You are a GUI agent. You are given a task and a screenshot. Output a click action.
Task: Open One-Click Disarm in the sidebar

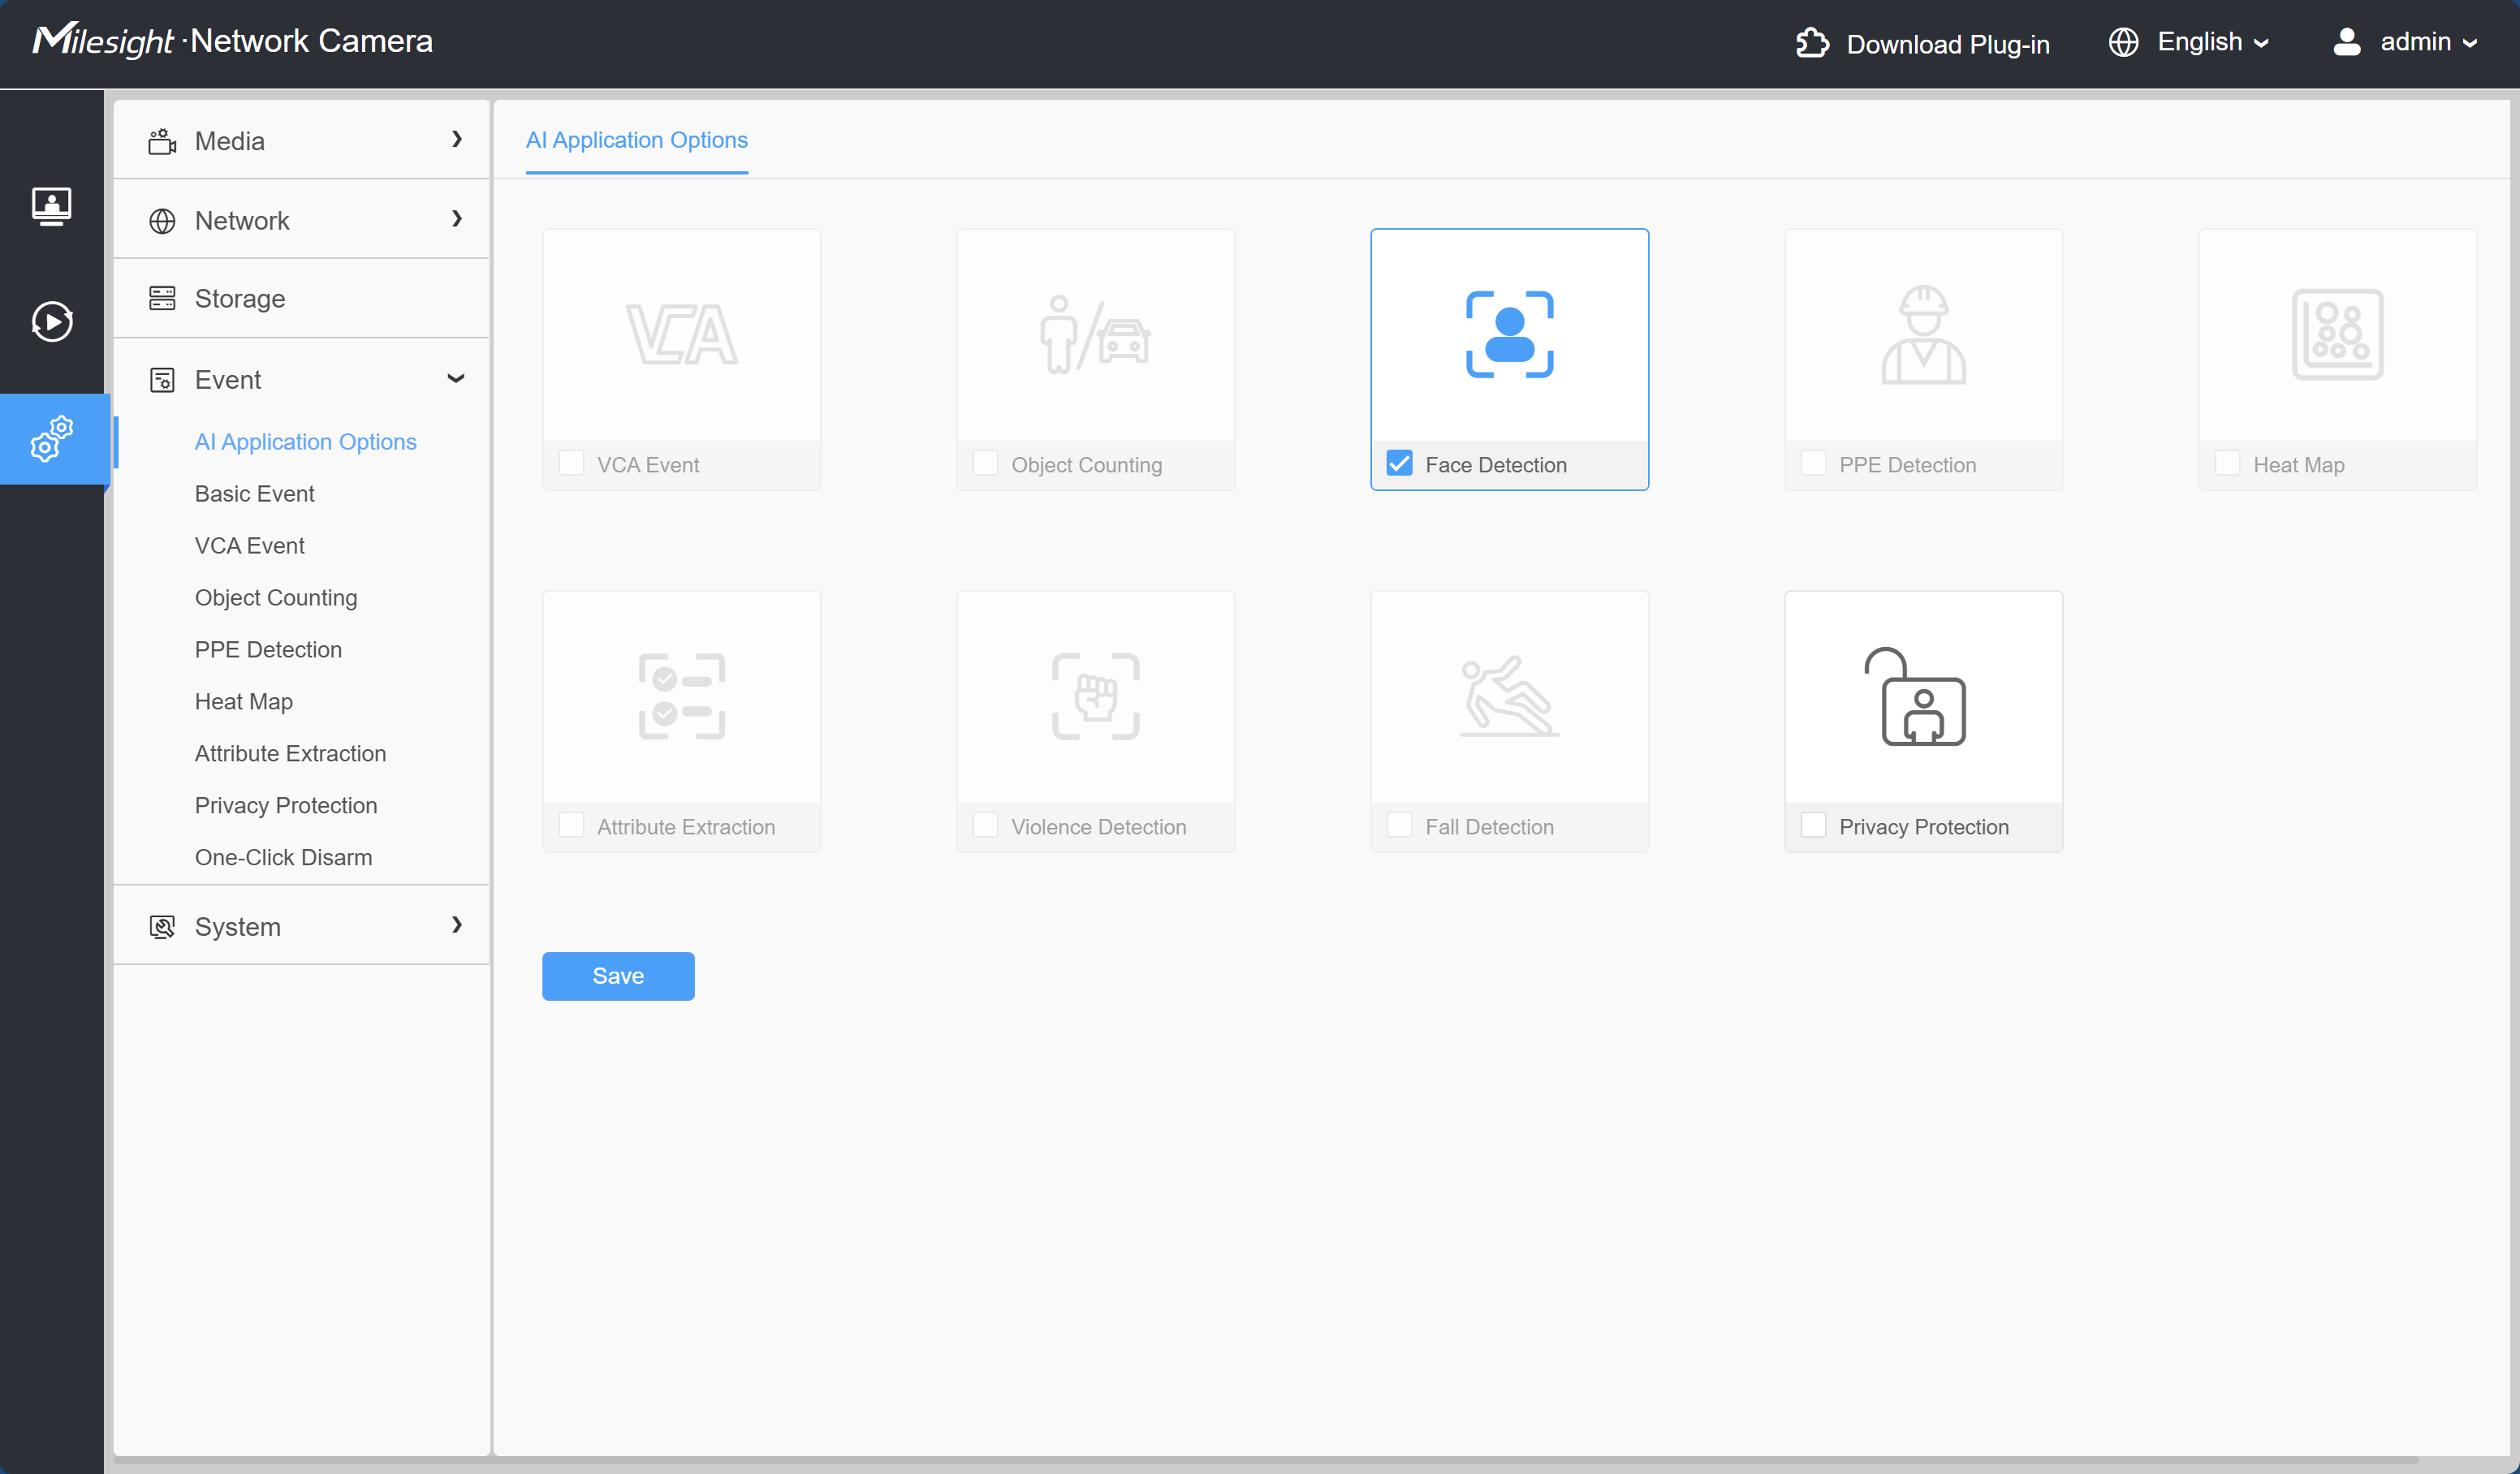point(284,858)
